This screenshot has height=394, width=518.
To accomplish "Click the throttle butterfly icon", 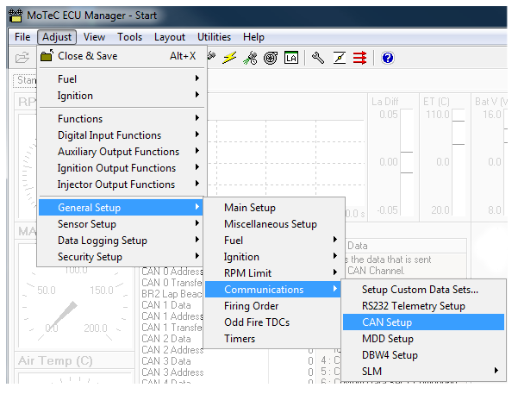I will [340, 58].
